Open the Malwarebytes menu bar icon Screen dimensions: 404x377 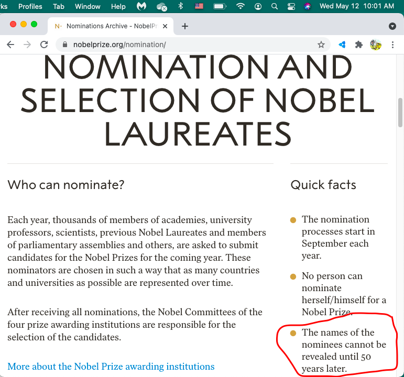141,6
